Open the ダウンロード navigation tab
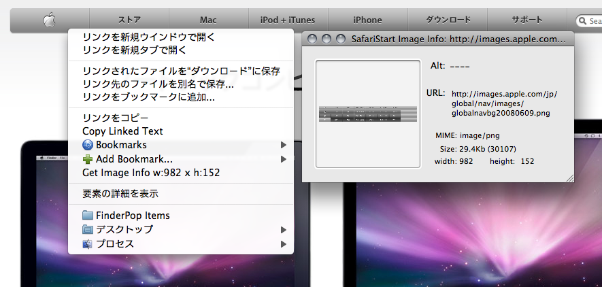The image size is (602, 287). (448, 20)
